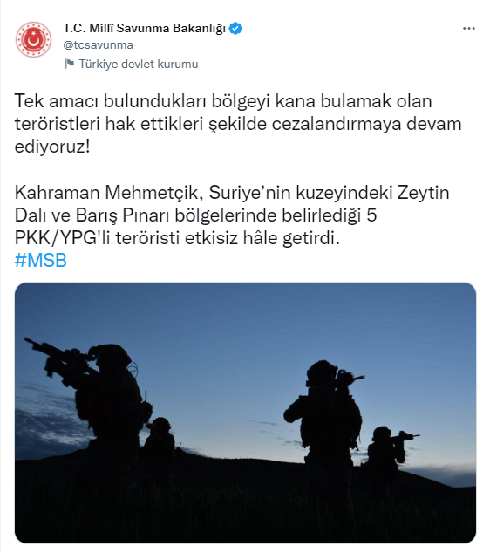
Task: Click the tweet's first paragraph text
Action: coord(238,124)
